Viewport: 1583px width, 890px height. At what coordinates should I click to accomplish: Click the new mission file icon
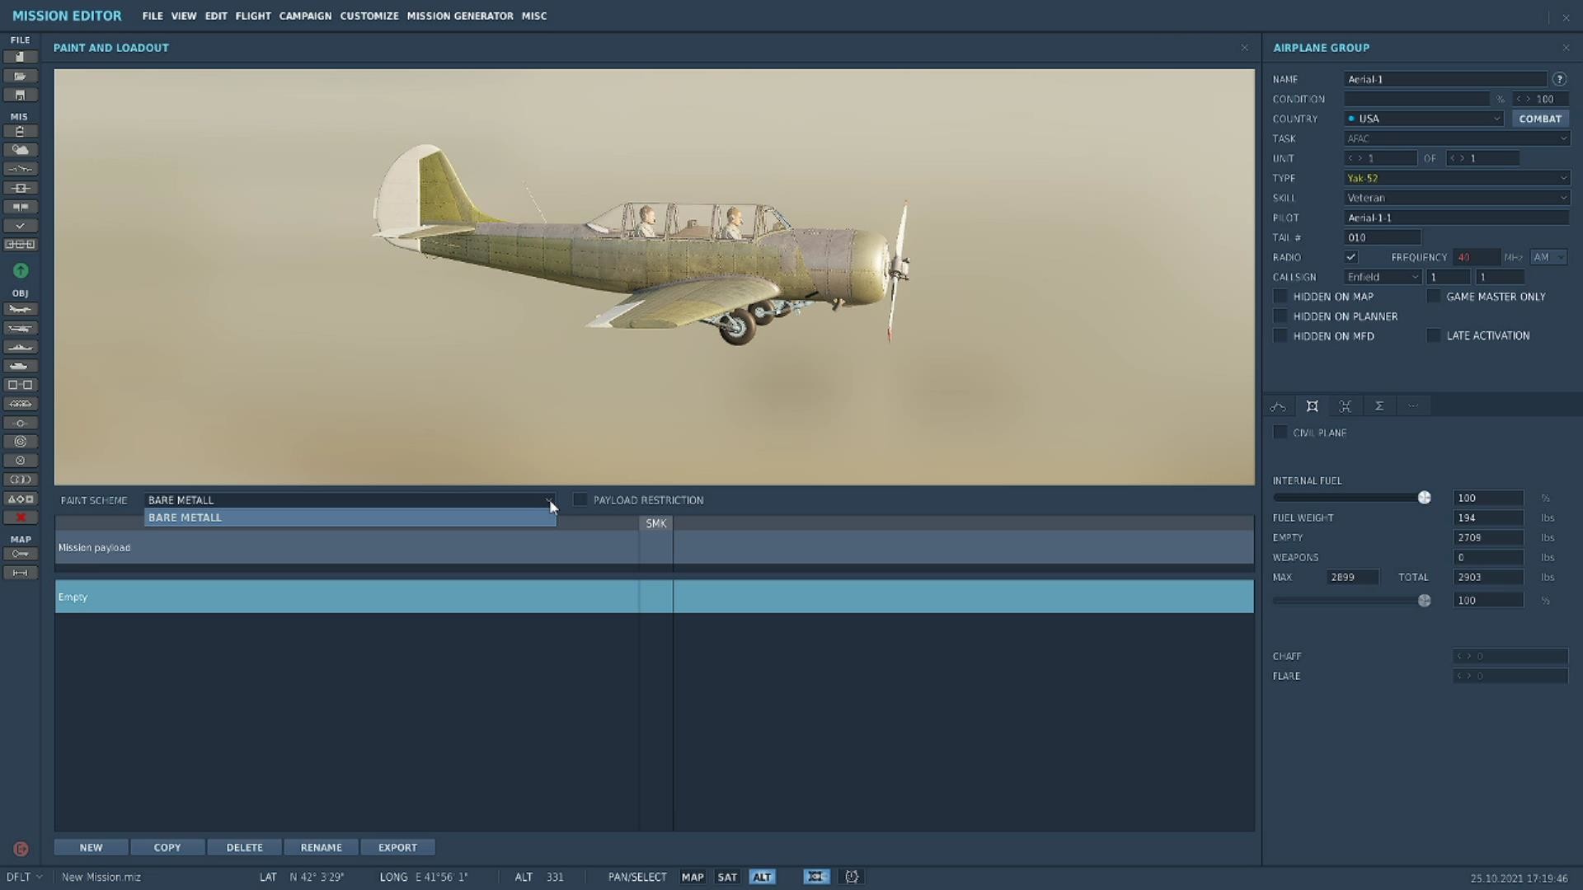21,57
